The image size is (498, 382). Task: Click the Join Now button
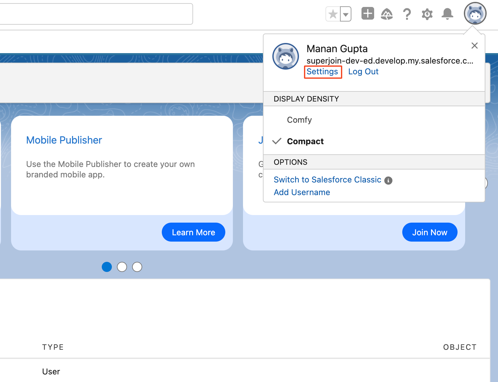tap(430, 232)
